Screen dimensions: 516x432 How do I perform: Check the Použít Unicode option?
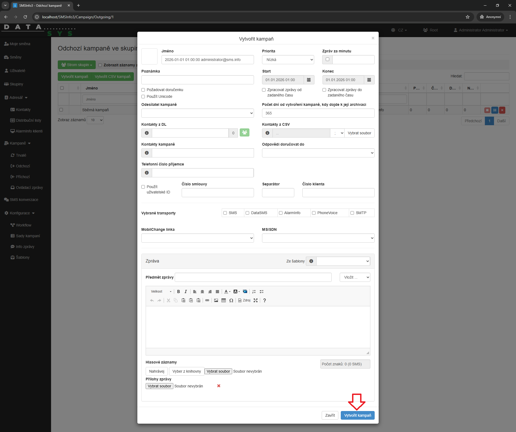pos(143,96)
